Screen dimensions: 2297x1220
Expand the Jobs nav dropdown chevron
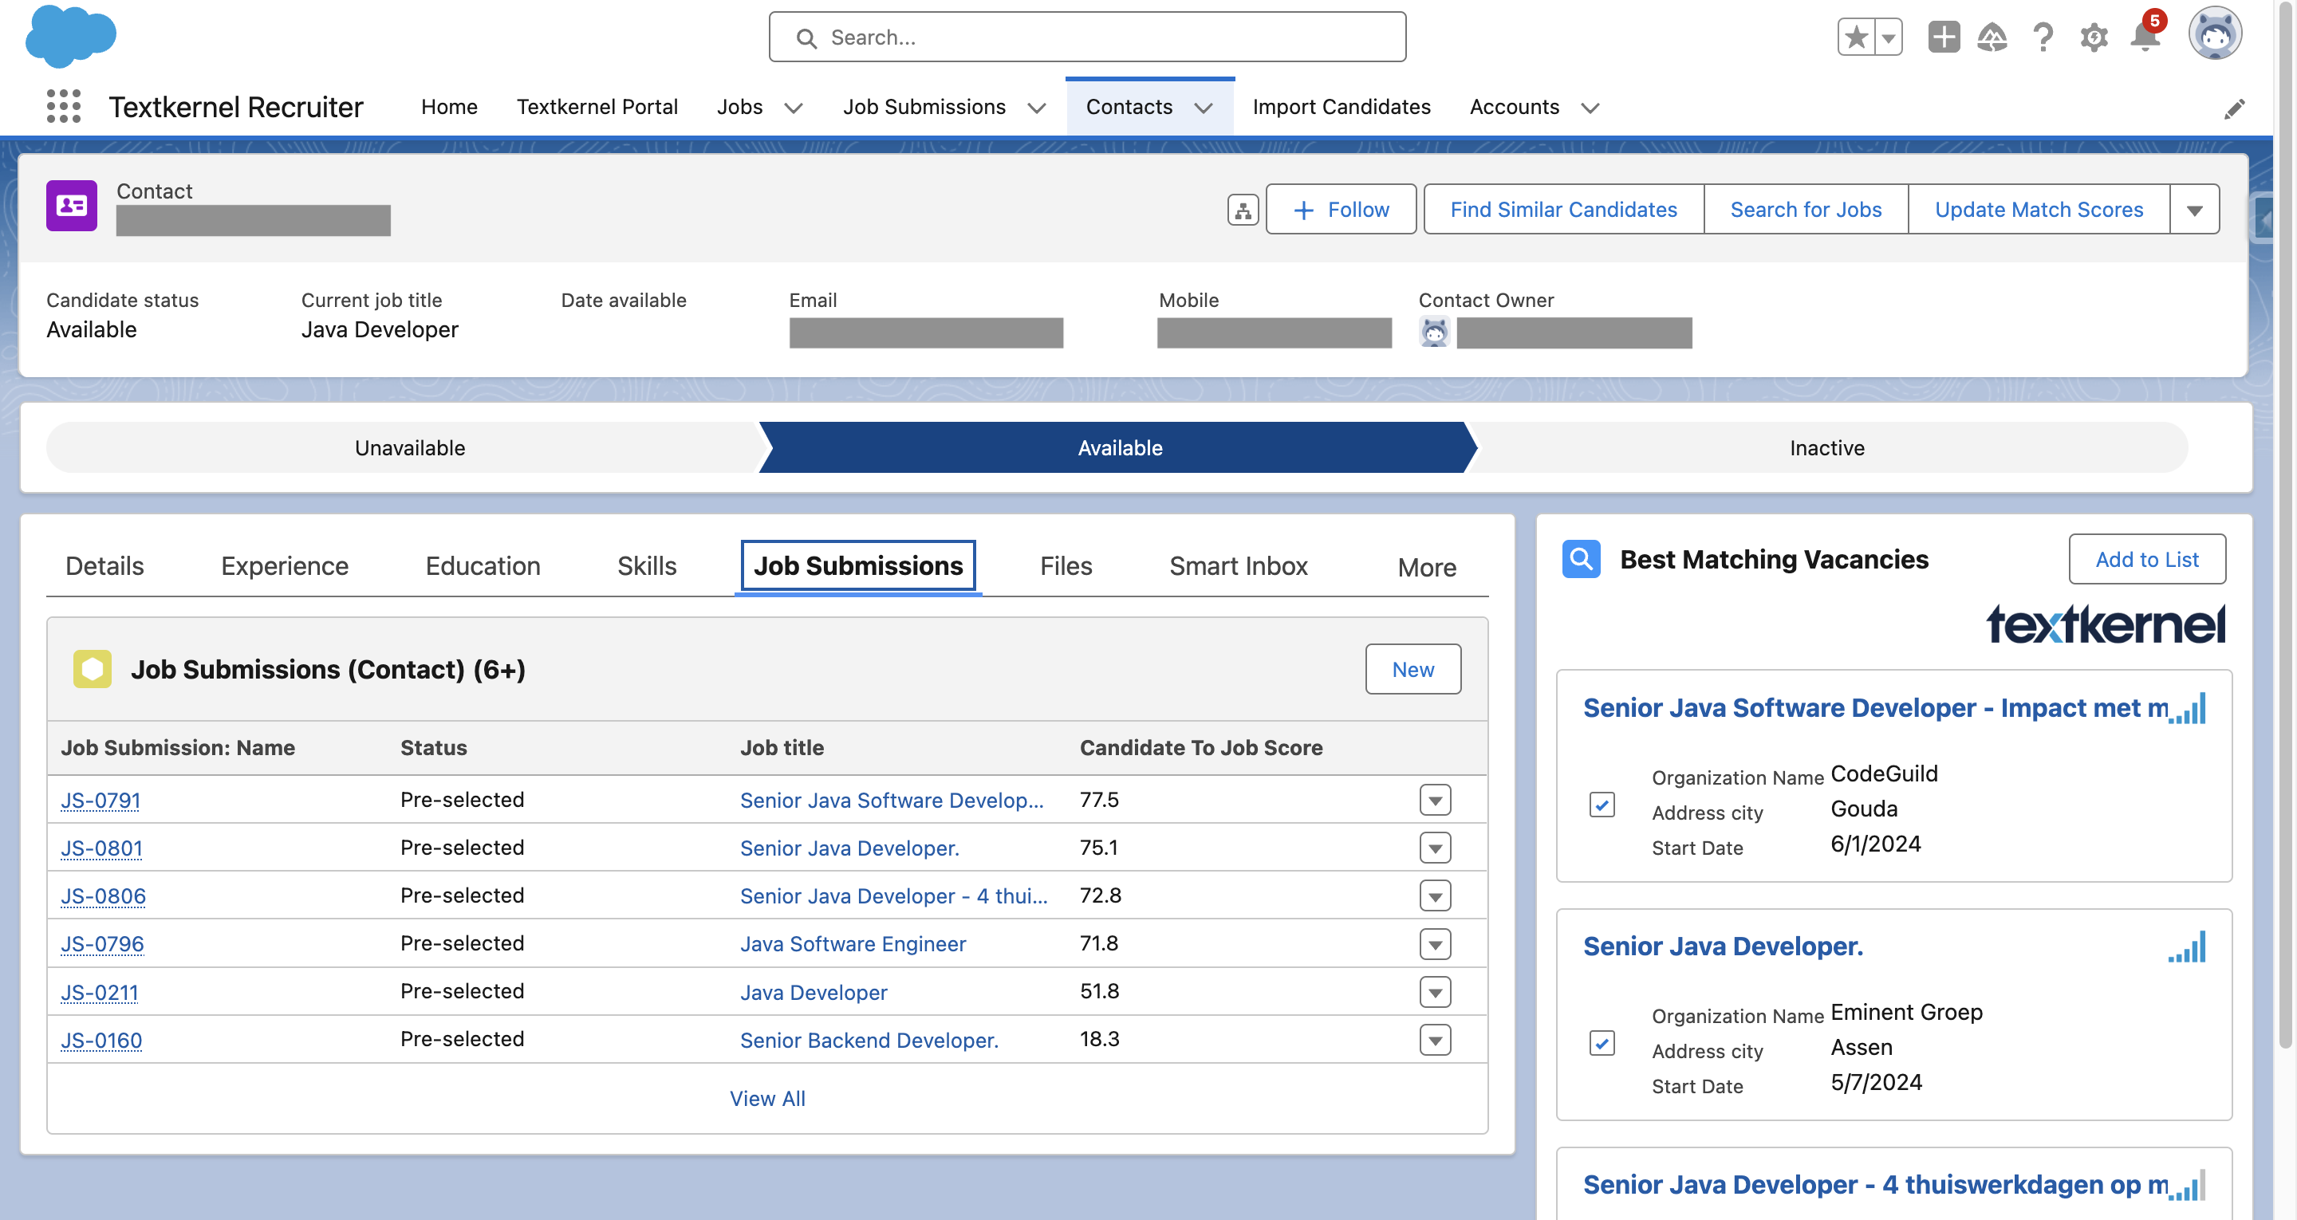point(793,108)
